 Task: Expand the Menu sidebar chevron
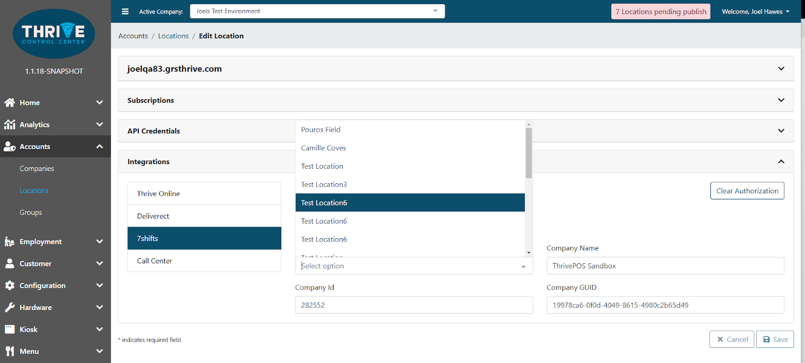click(x=100, y=351)
